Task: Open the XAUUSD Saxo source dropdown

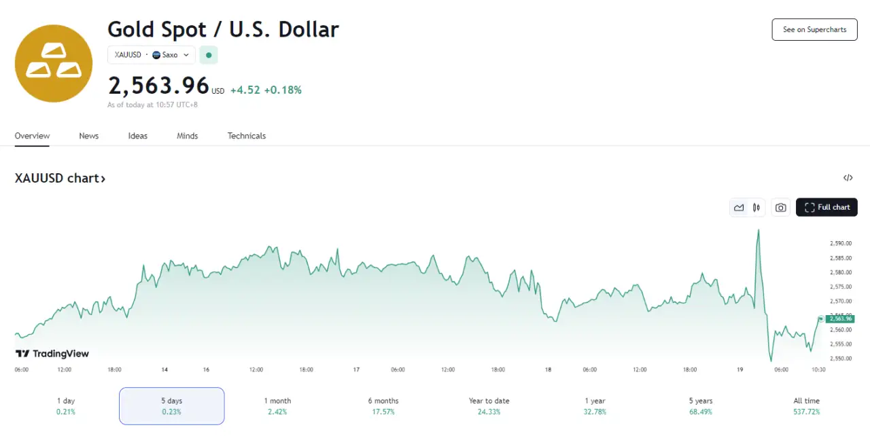Action: [x=152, y=55]
